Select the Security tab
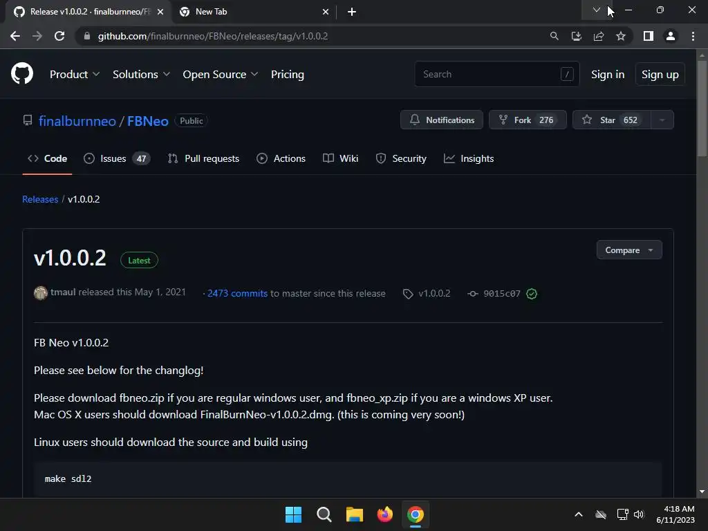 click(x=401, y=158)
